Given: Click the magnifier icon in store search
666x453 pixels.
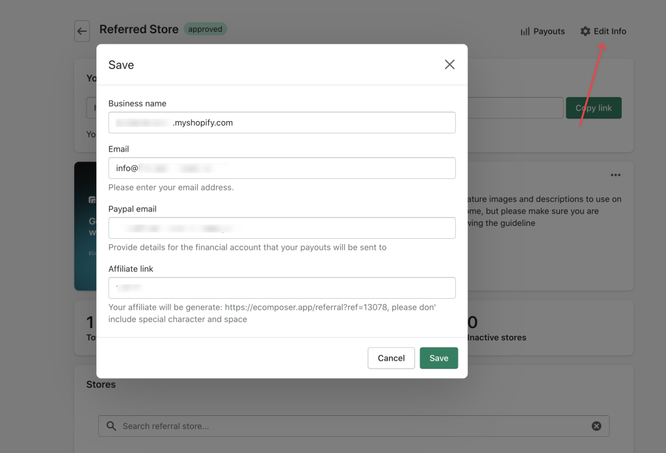Looking at the screenshot, I should pos(111,426).
